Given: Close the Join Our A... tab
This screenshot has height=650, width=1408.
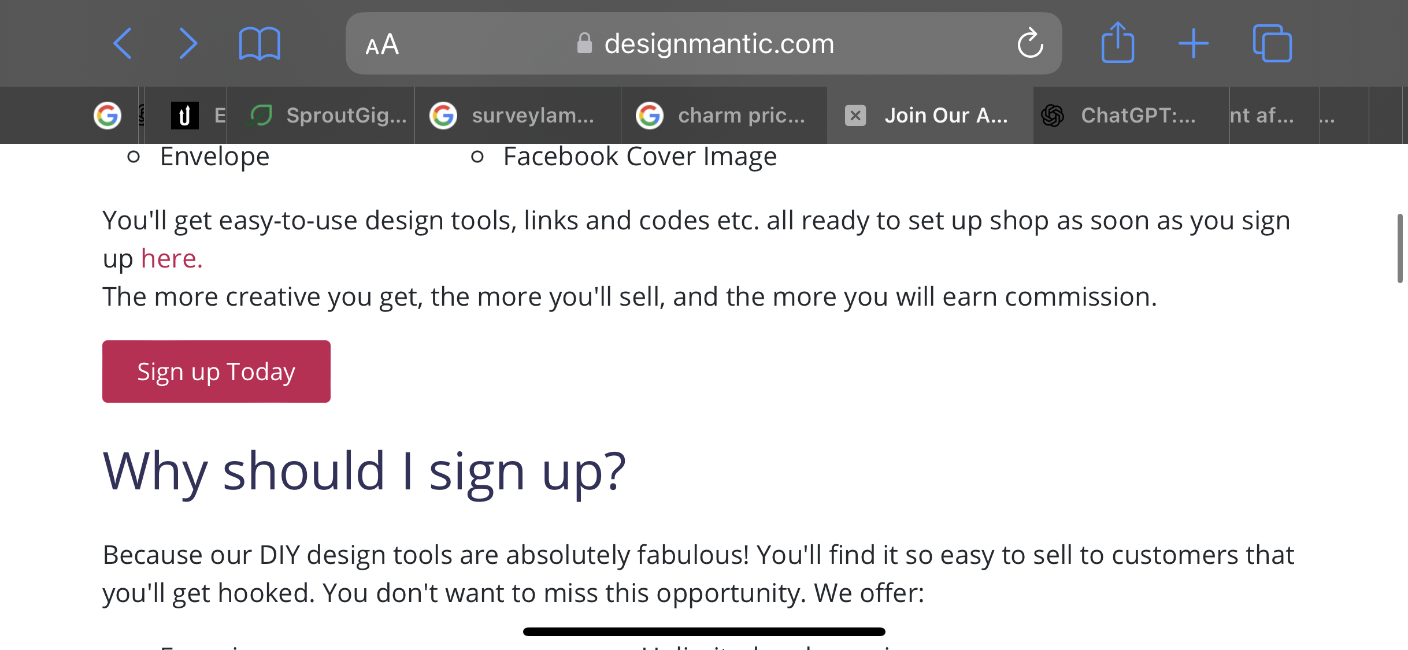Looking at the screenshot, I should click(855, 116).
